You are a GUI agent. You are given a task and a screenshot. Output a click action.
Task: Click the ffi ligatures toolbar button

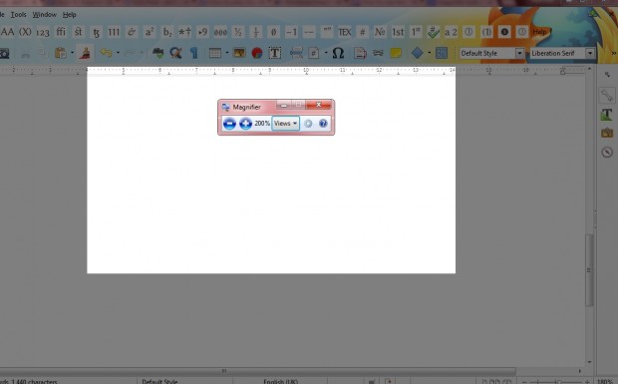point(61,32)
